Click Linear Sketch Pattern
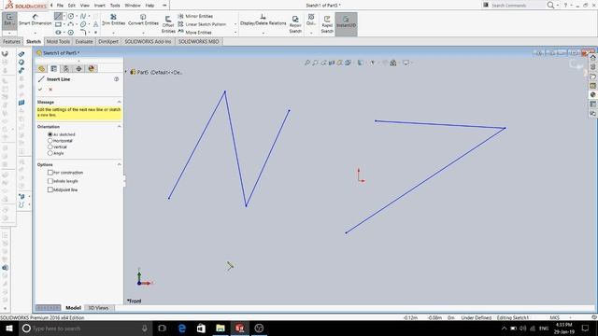This screenshot has height=336, width=598. point(202,24)
